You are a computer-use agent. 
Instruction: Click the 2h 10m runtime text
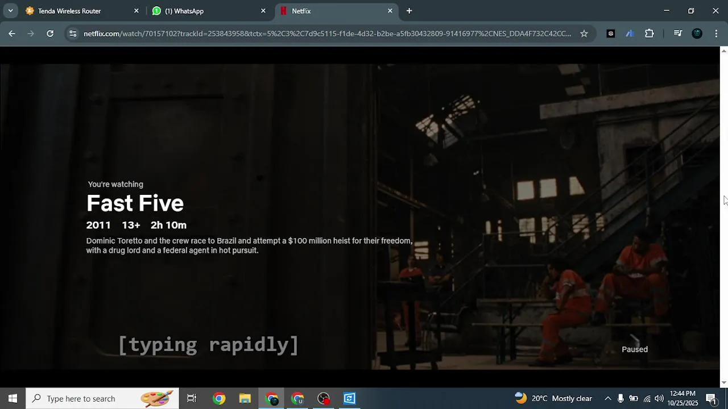pyautogui.click(x=168, y=225)
